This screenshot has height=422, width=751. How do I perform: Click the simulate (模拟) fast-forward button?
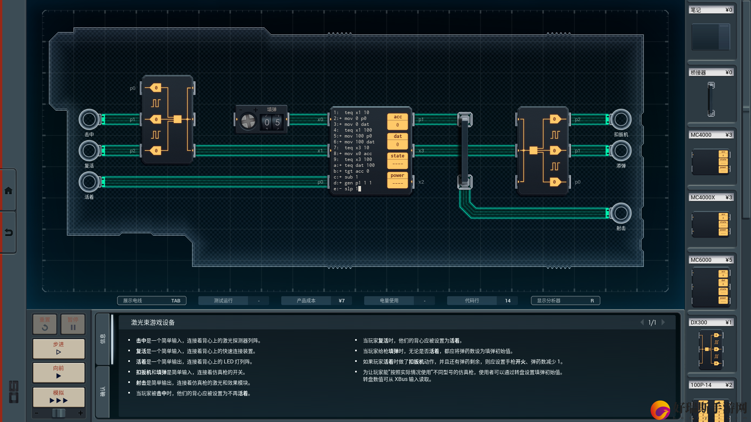[59, 397]
